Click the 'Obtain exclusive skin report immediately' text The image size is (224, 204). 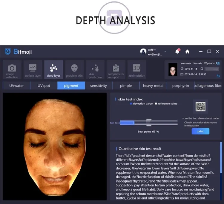point(200,124)
